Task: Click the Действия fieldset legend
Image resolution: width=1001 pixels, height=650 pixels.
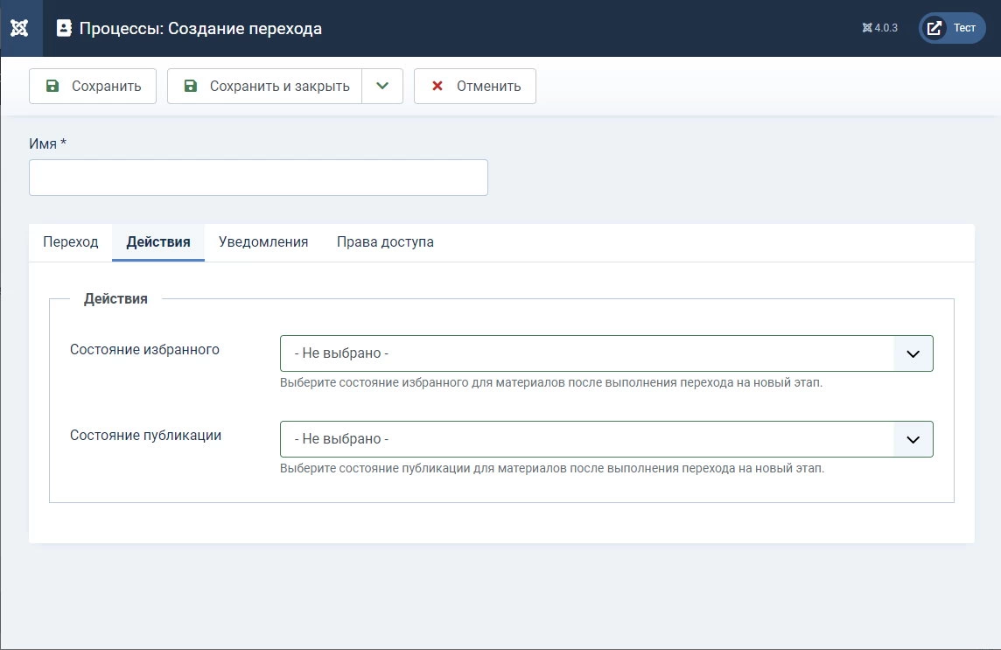Action: 115,299
